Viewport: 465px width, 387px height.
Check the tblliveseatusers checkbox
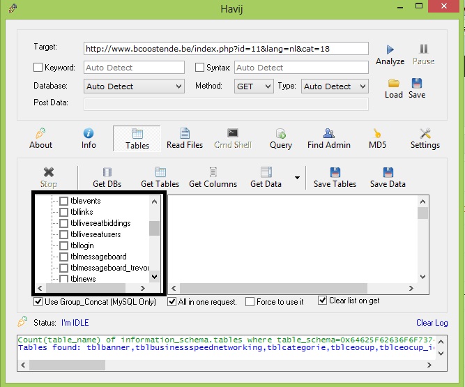(63, 234)
